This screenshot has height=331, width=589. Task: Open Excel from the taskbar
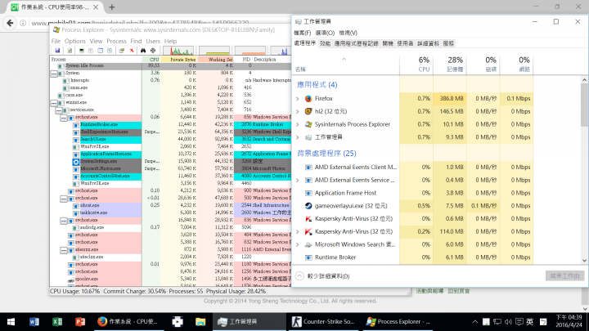[57, 322]
